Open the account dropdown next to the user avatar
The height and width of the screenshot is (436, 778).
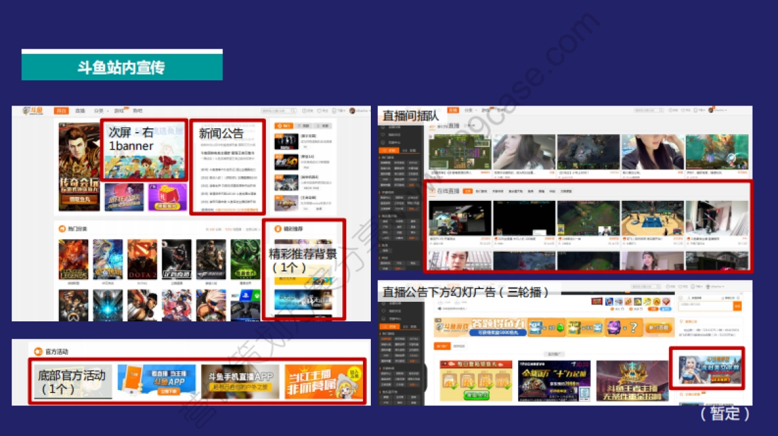[366, 111]
